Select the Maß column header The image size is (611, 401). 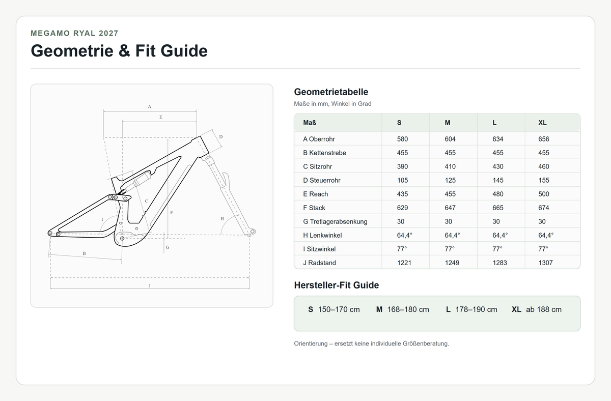pos(310,123)
